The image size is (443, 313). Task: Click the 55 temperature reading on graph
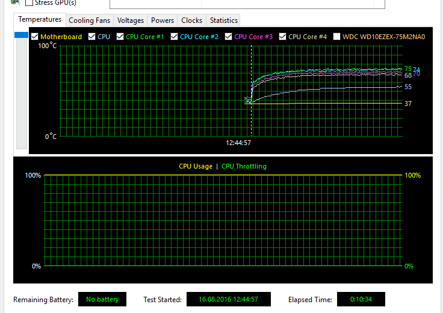[408, 87]
